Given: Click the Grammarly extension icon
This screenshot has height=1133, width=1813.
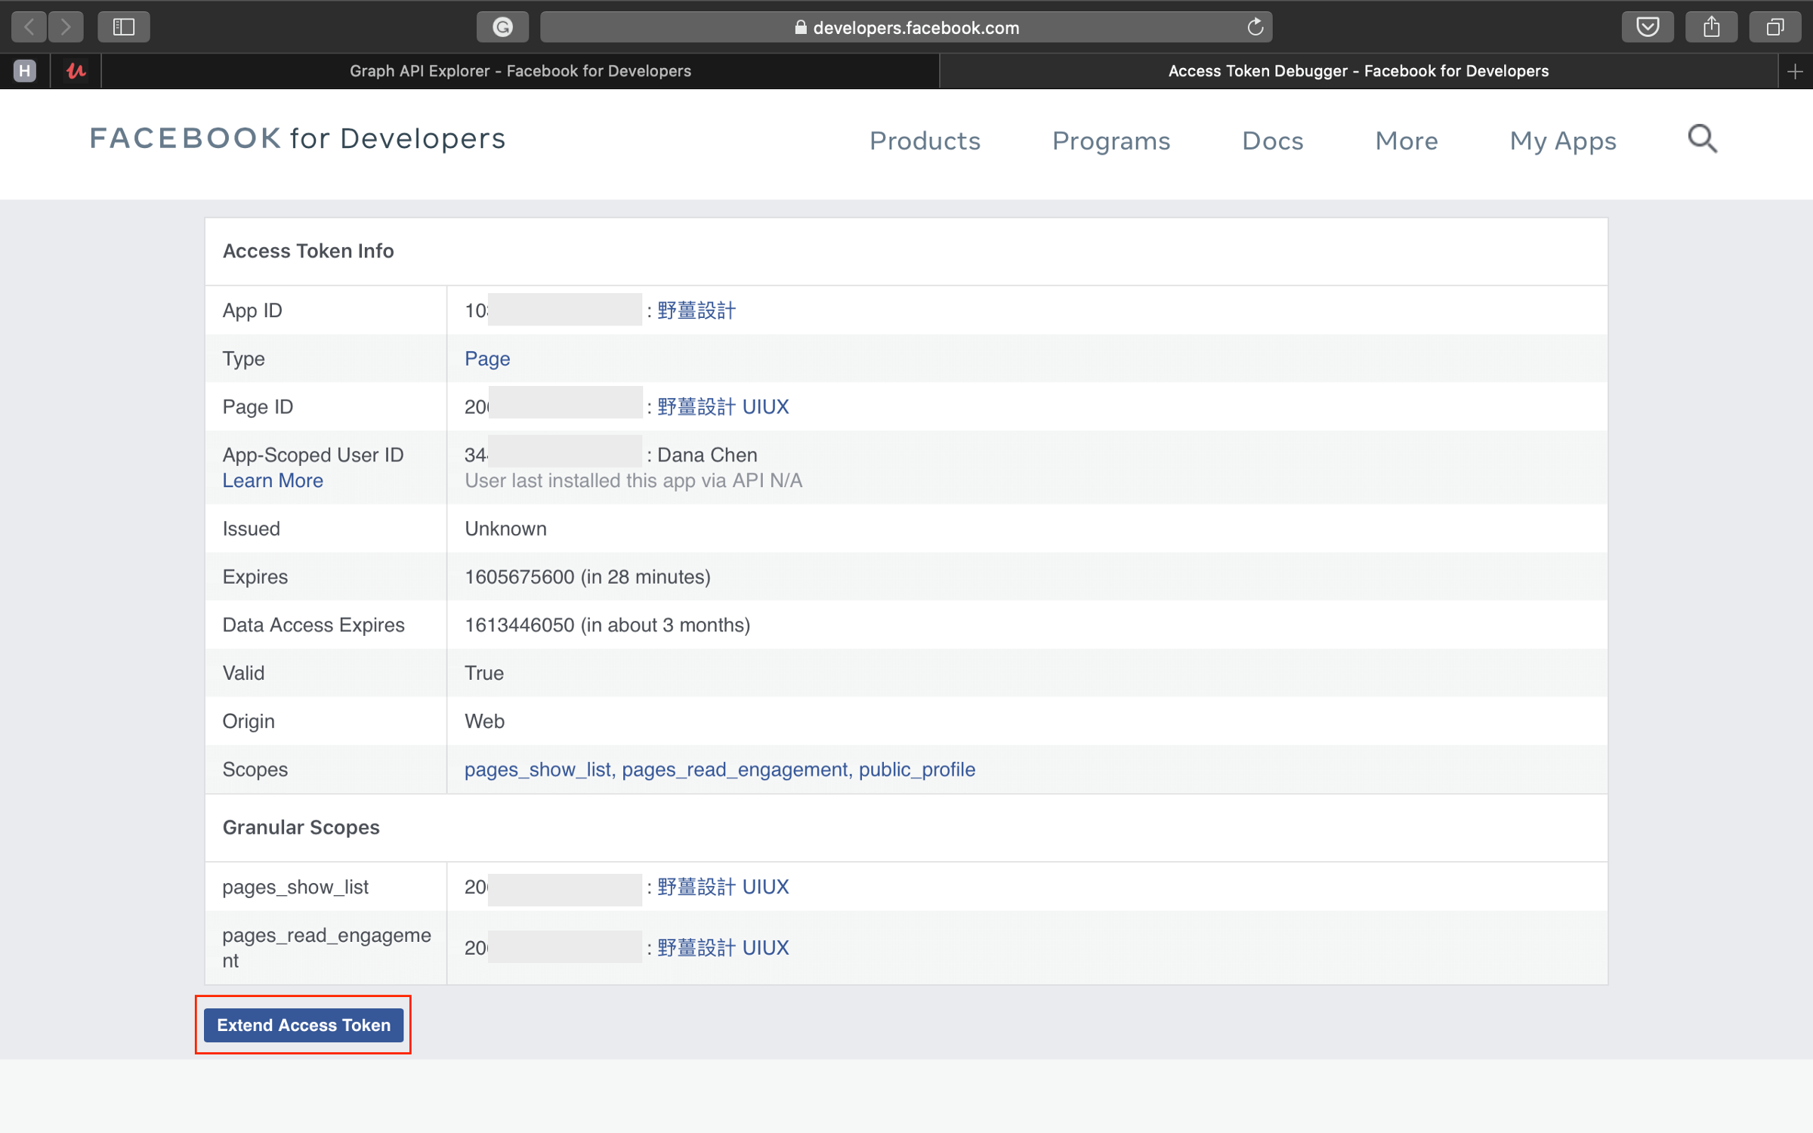Looking at the screenshot, I should [x=502, y=27].
